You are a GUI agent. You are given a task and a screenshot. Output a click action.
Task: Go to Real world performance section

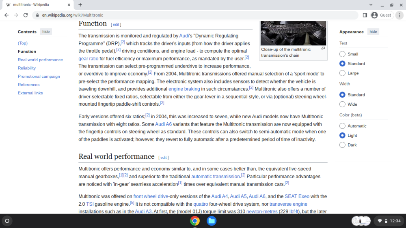(x=40, y=60)
